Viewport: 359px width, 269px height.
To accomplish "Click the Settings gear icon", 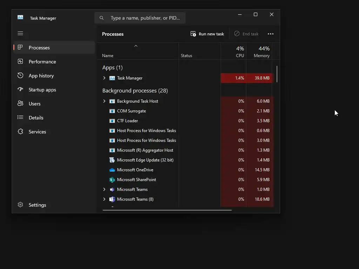I will [20, 205].
